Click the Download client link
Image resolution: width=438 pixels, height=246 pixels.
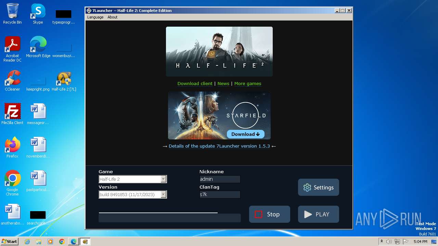point(195,84)
